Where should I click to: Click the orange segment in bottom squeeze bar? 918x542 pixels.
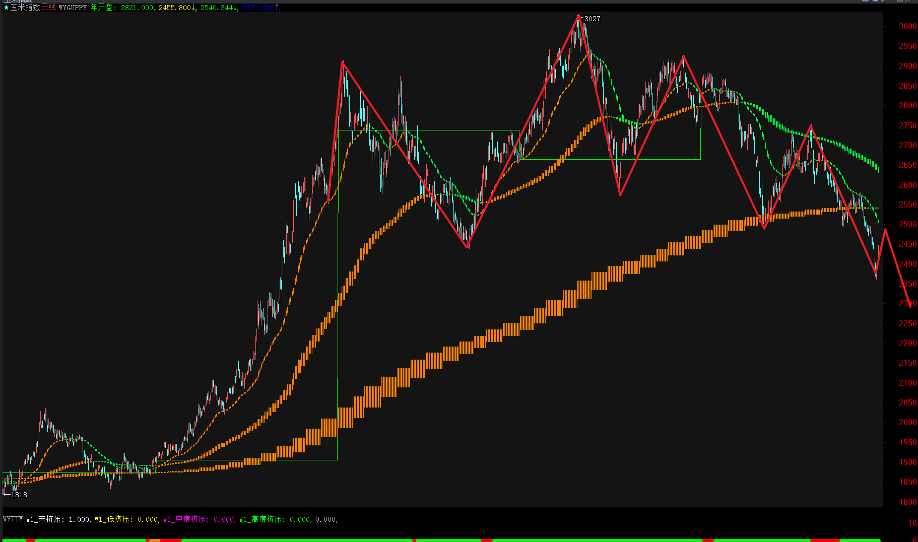pos(155,540)
